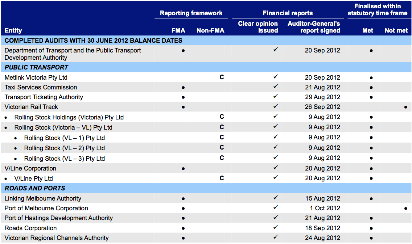Screen dimensions: 412x244
Task: Select "Victorian Regional Channels Authority"
Action: (x=57, y=238)
